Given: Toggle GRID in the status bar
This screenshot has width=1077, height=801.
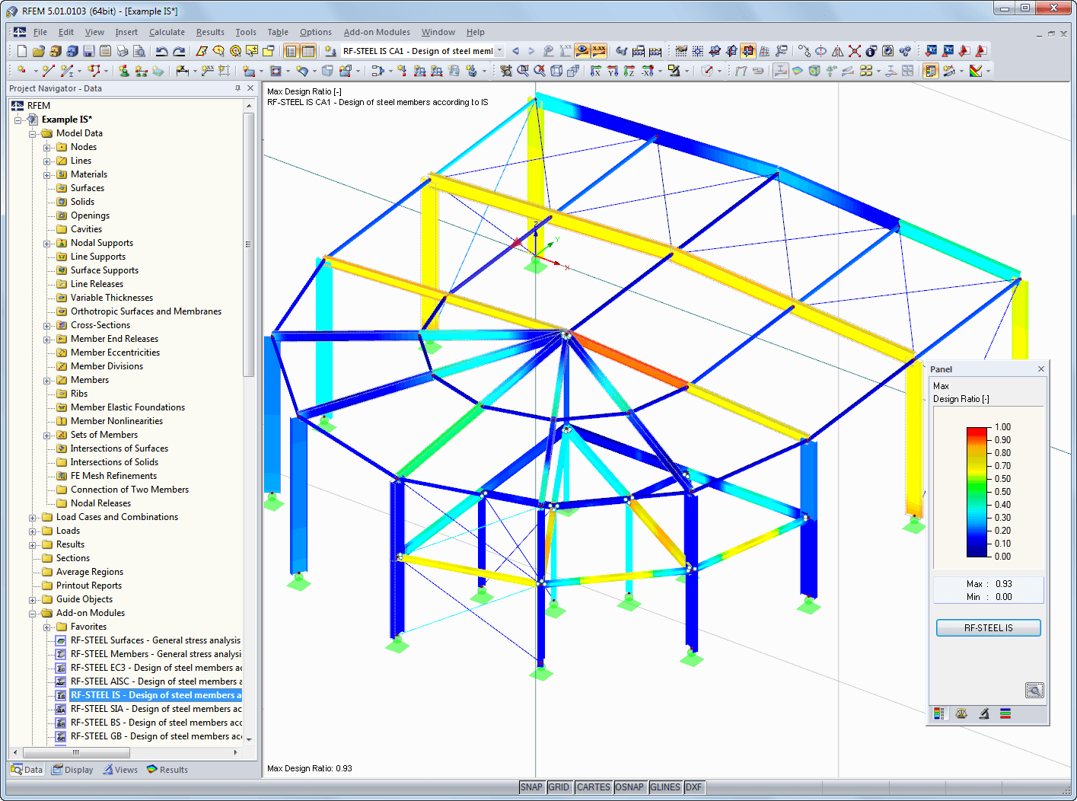Looking at the screenshot, I should (559, 787).
